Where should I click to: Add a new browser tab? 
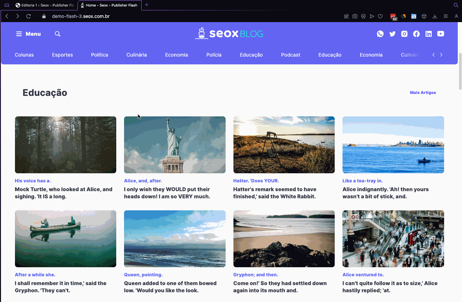[147, 5]
